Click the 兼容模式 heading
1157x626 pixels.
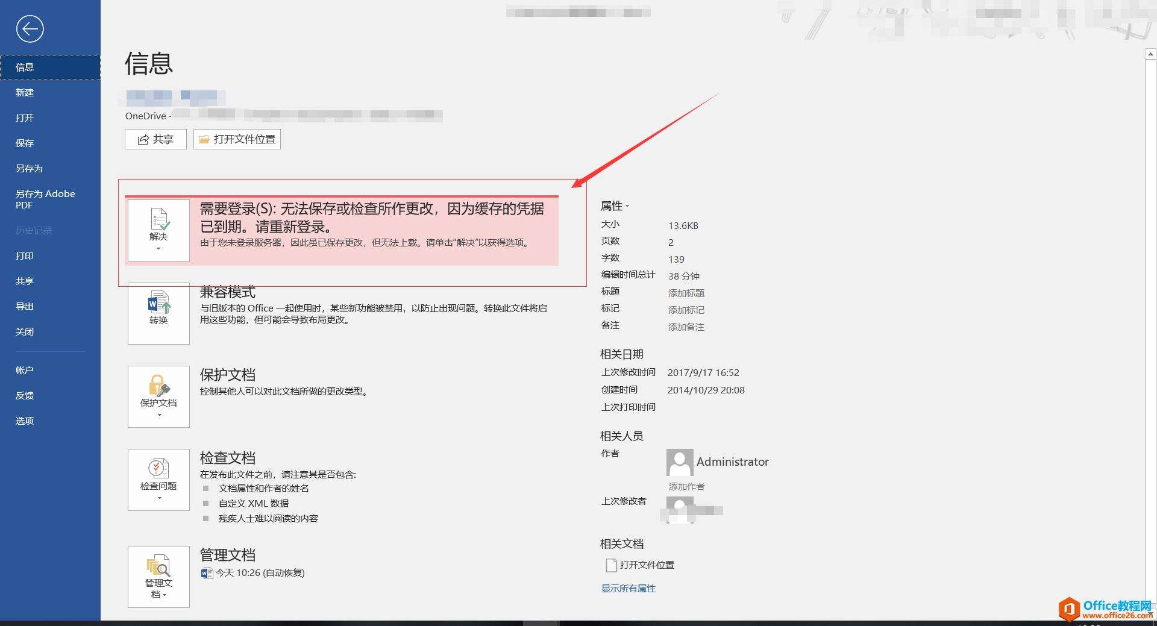pos(228,292)
